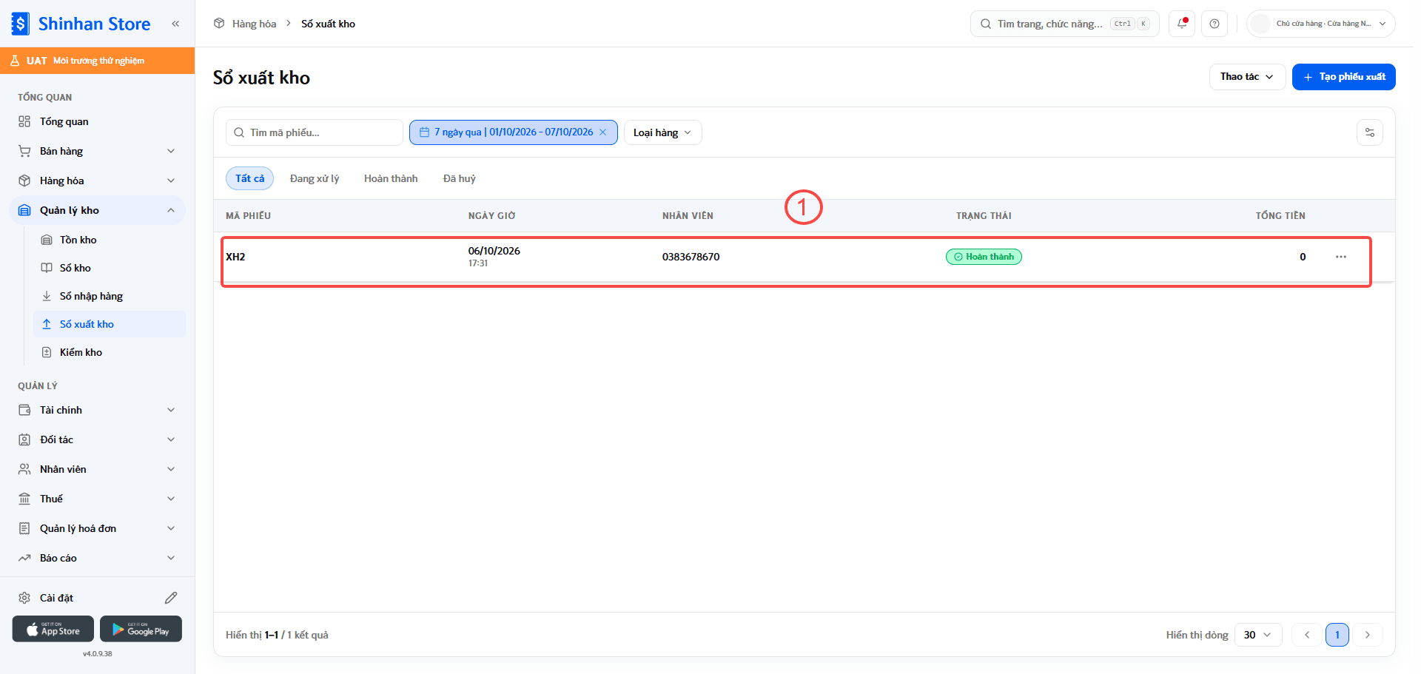The width and height of the screenshot is (1421, 674).
Task: Click the Shinhan Store logo
Action: [x=81, y=24]
